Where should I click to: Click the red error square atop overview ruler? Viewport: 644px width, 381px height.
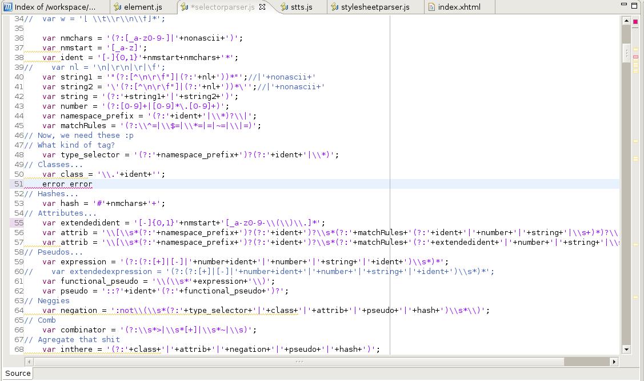click(635, 21)
